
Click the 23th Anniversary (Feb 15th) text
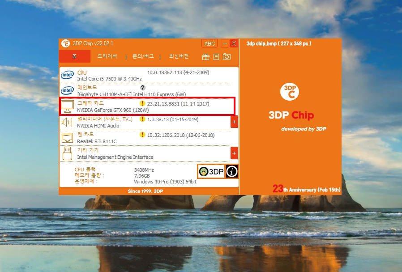coord(307,189)
